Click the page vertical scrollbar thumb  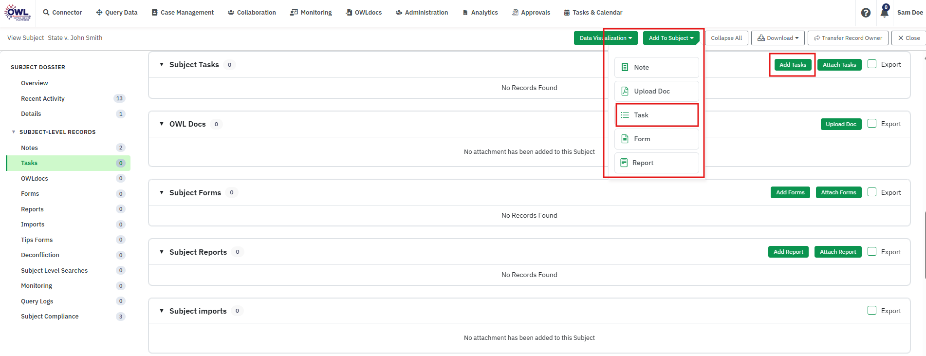tap(925, 244)
